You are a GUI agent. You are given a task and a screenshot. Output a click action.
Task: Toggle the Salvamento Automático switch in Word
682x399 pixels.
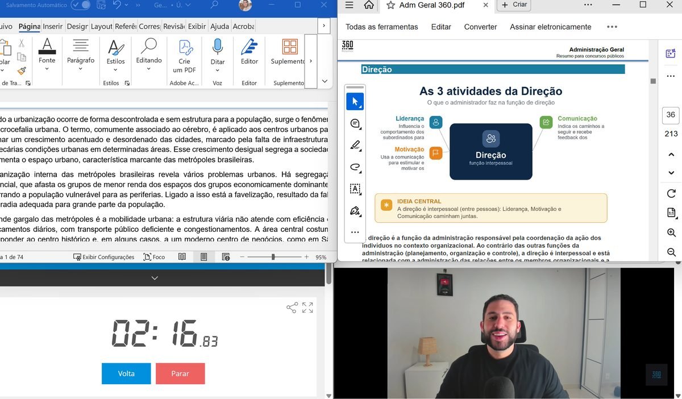coord(81,5)
